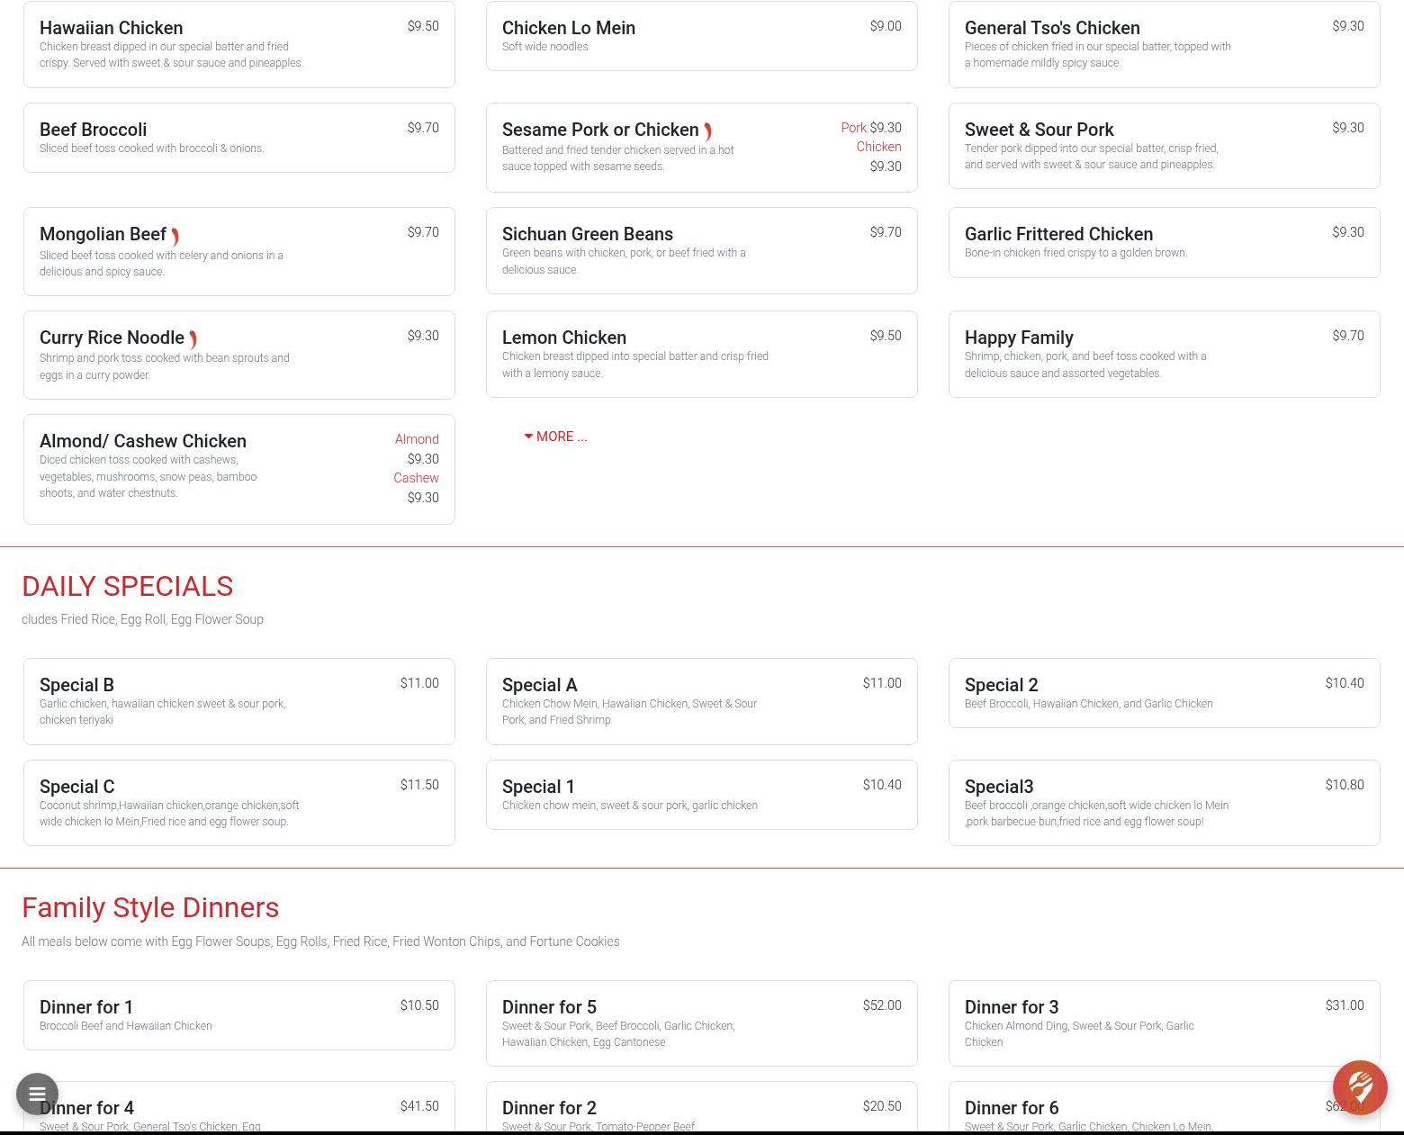Click the $52.00 price on Dinner for 5
The image size is (1404, 1135).
[882, 1005]
